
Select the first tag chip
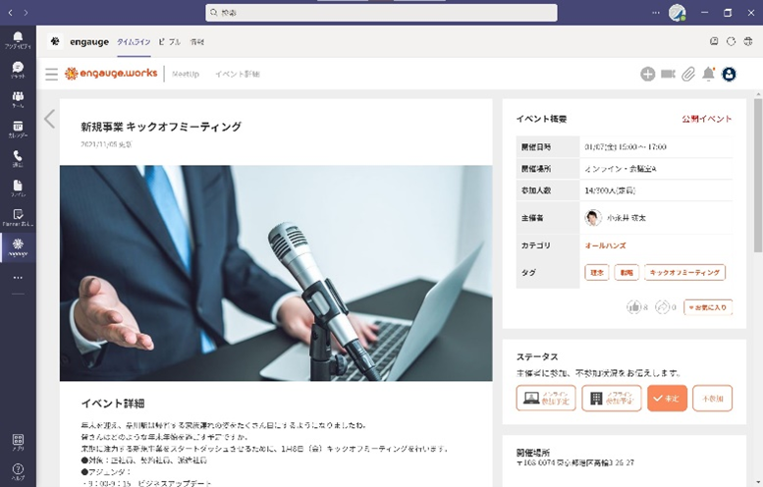click(597, 272)
